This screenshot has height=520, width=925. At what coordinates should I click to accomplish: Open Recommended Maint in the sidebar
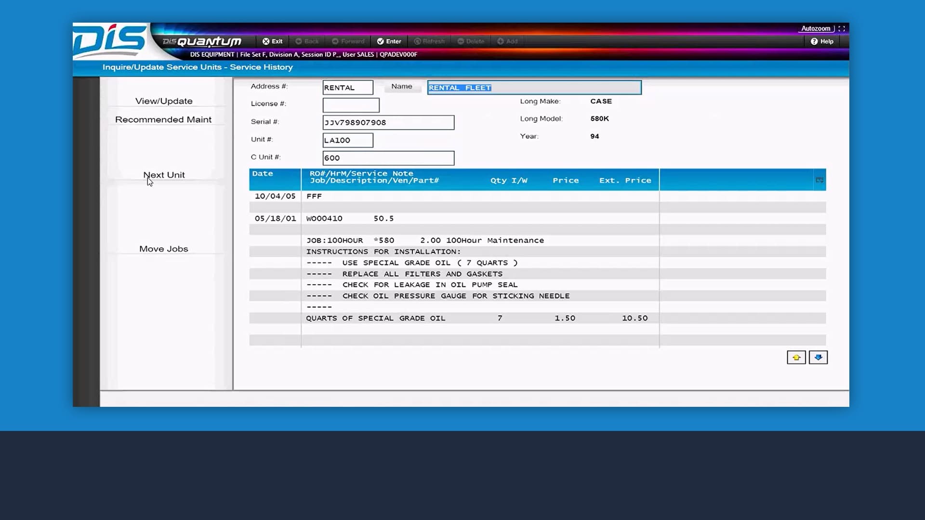point(163,119)
